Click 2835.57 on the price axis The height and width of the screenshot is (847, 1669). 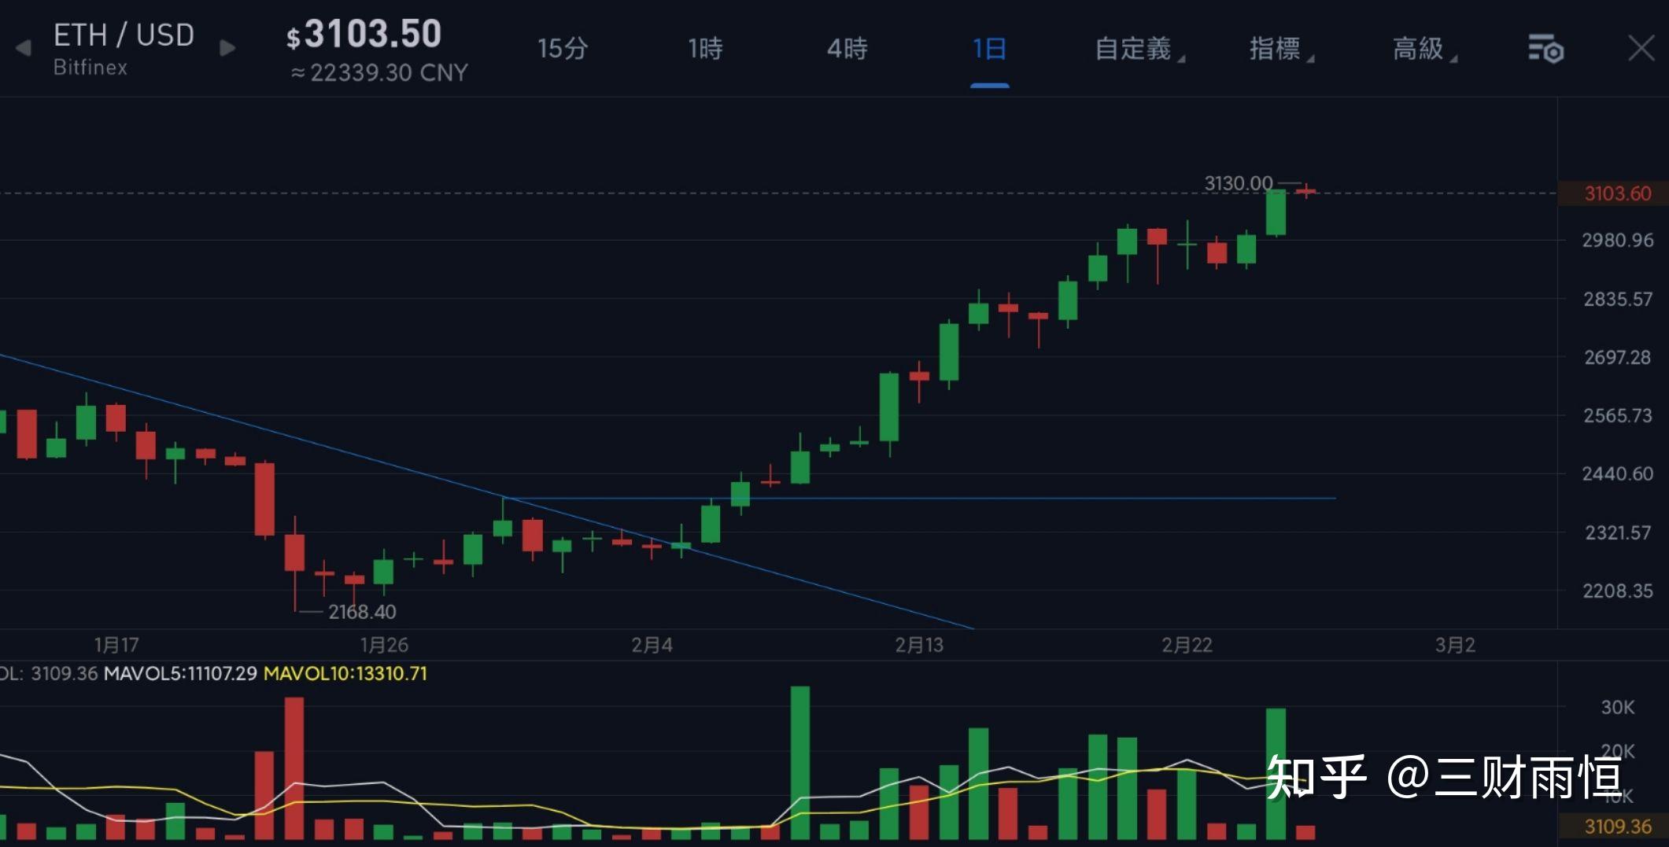tap(1618, 299)
